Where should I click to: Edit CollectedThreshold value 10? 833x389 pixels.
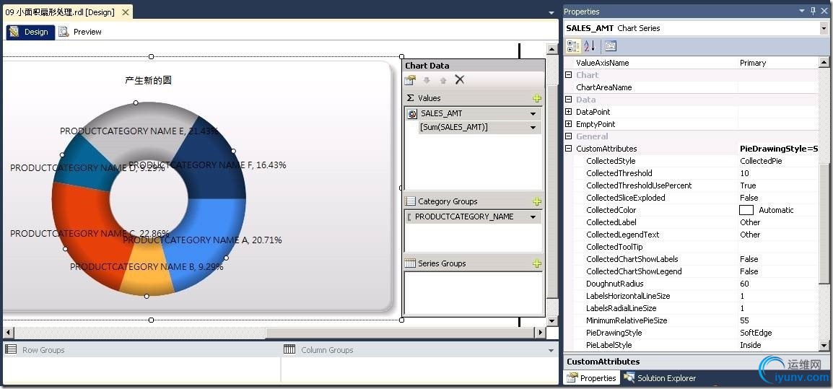coord(744,173)
